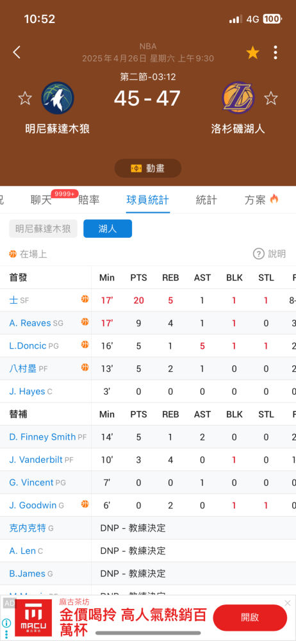Open the 說明 help question icon
The image size is (296, 641).
(x=259, y=254)
